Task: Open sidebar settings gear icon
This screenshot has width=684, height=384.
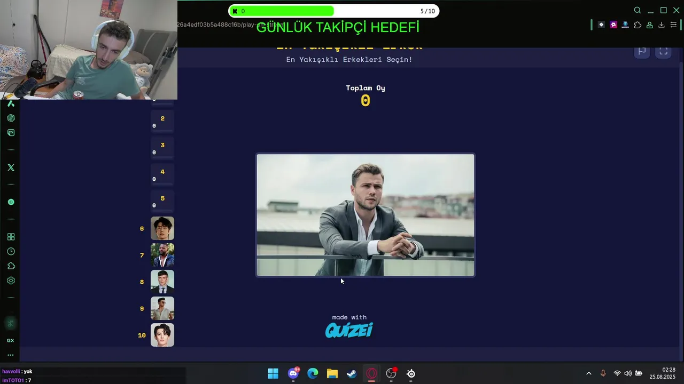Action: [x=11, y=281]
